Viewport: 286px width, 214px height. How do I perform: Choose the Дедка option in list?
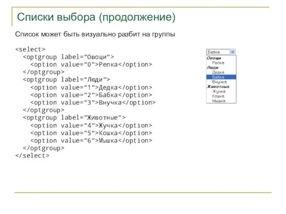tap(218, 72)
